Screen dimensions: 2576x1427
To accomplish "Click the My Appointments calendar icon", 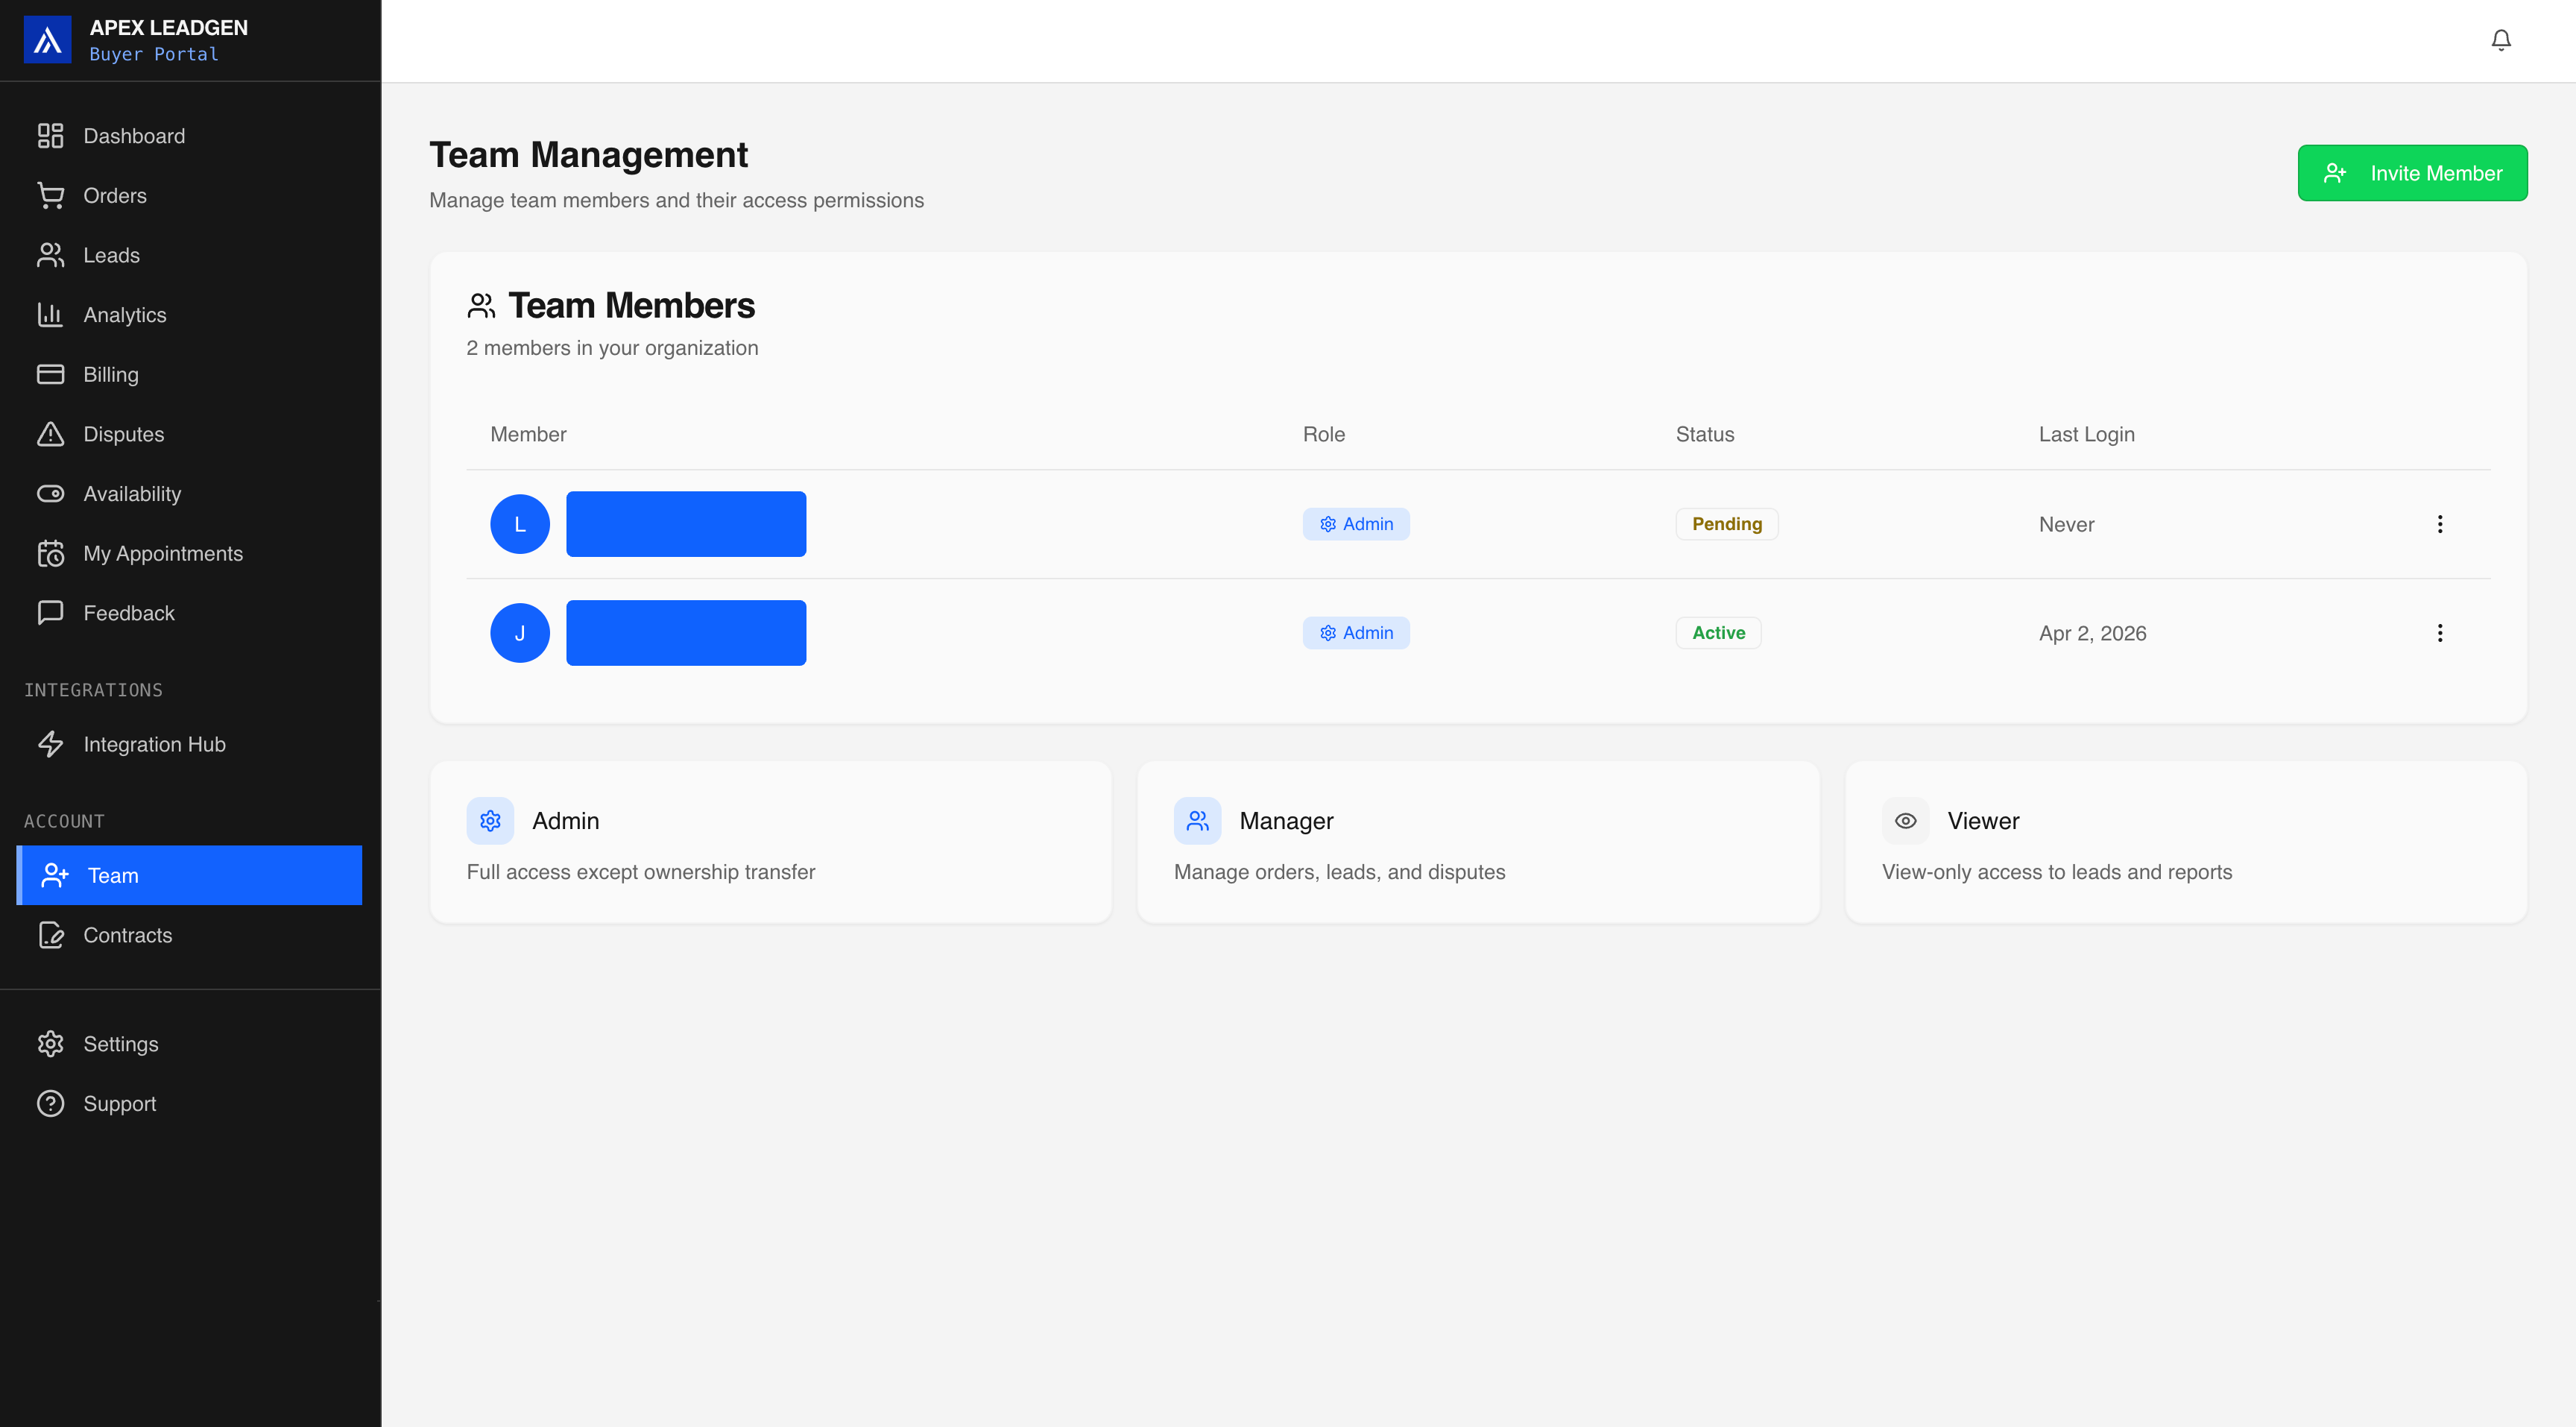I will click(x=50, y=553).
